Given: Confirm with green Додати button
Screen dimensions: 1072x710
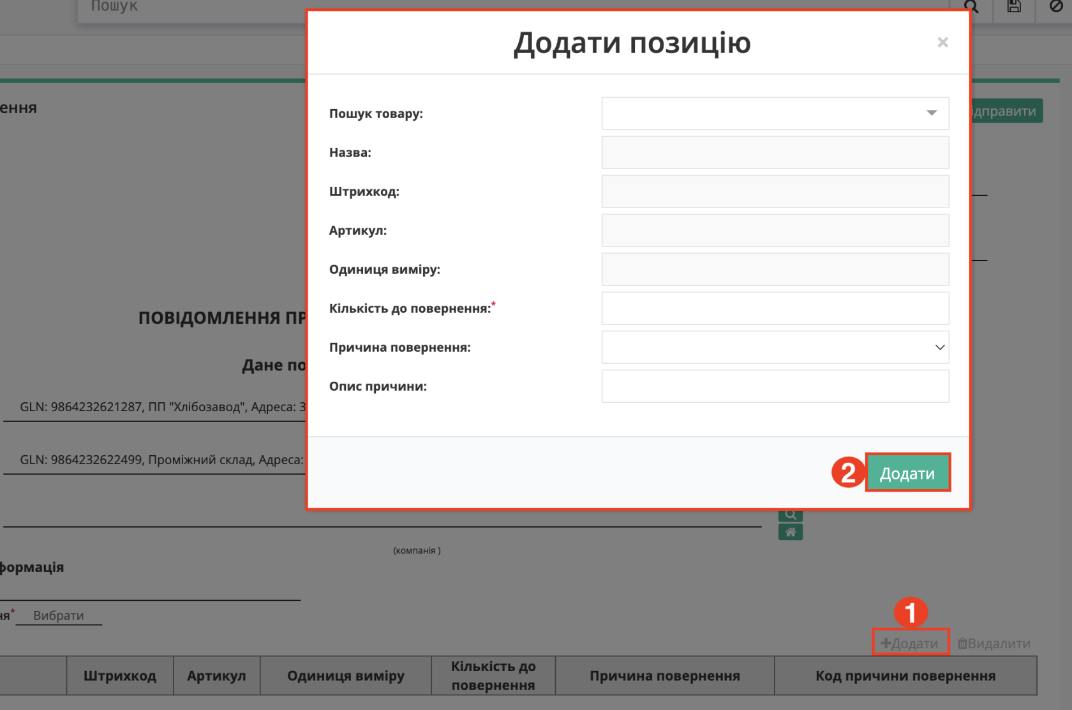Looking at the screenshot, I should pos(907,473).
